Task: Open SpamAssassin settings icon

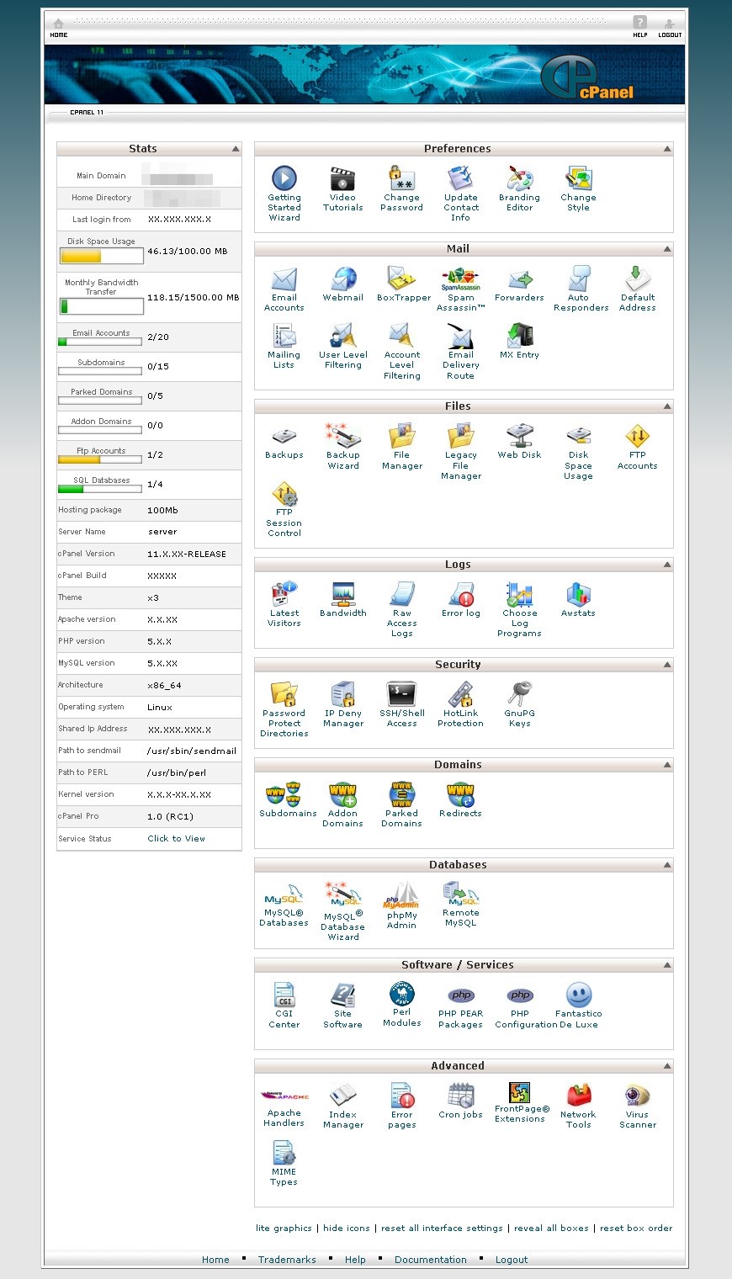Action: point(460,279)
